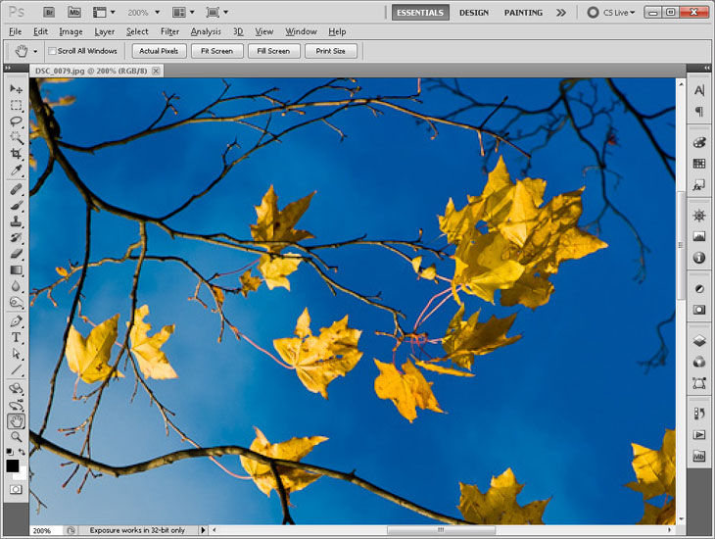This screenshot has width=715, height=539.
Task: Select the Line shape tool
Action: pyautogui.click(x=16, y=369)
